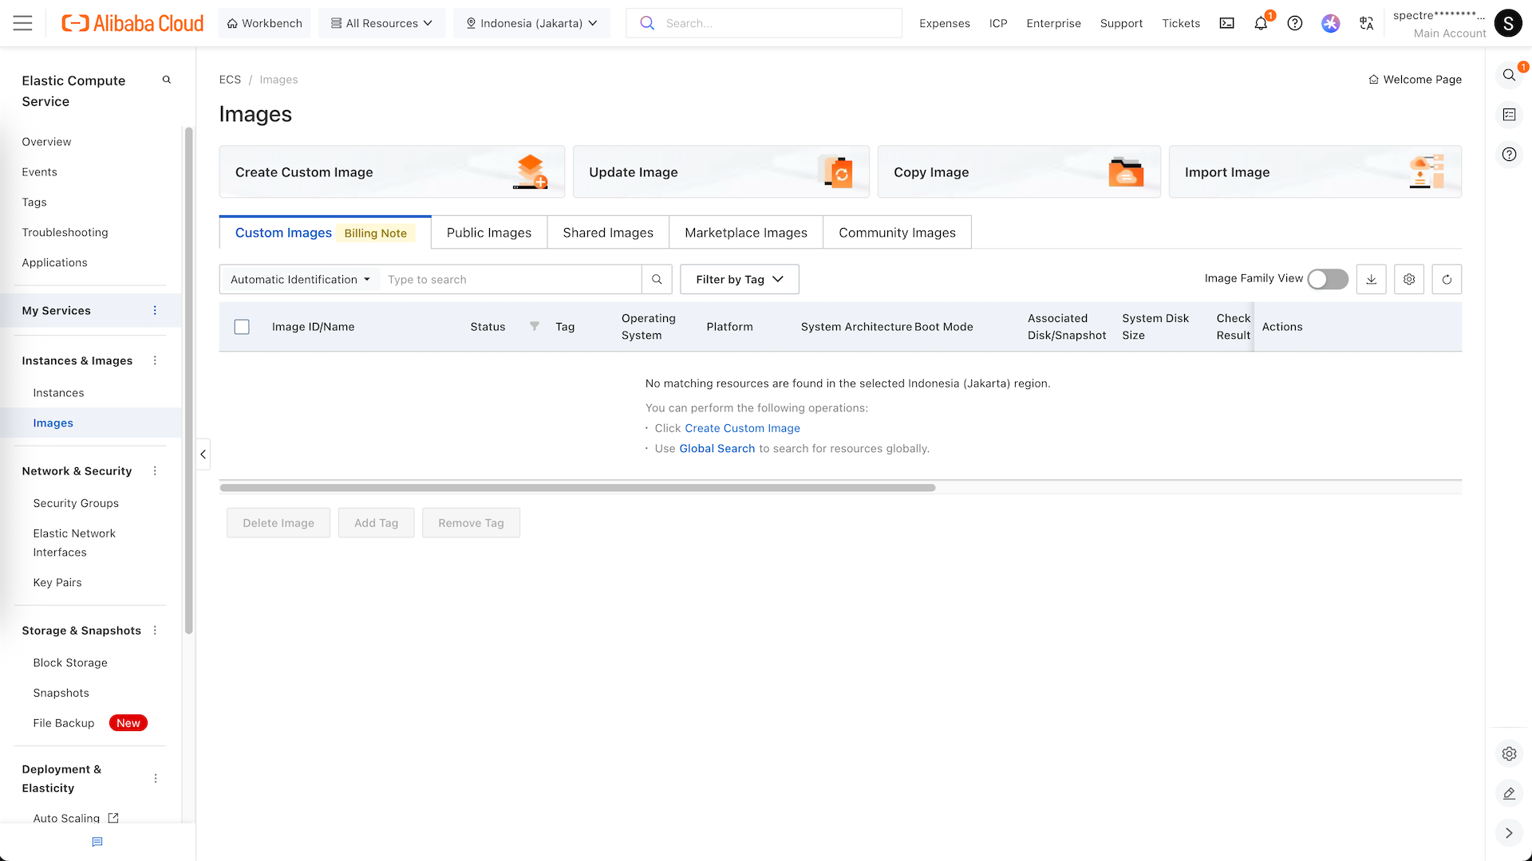Click the Status column filter icon
The image size is (1532, 861).
535,326
